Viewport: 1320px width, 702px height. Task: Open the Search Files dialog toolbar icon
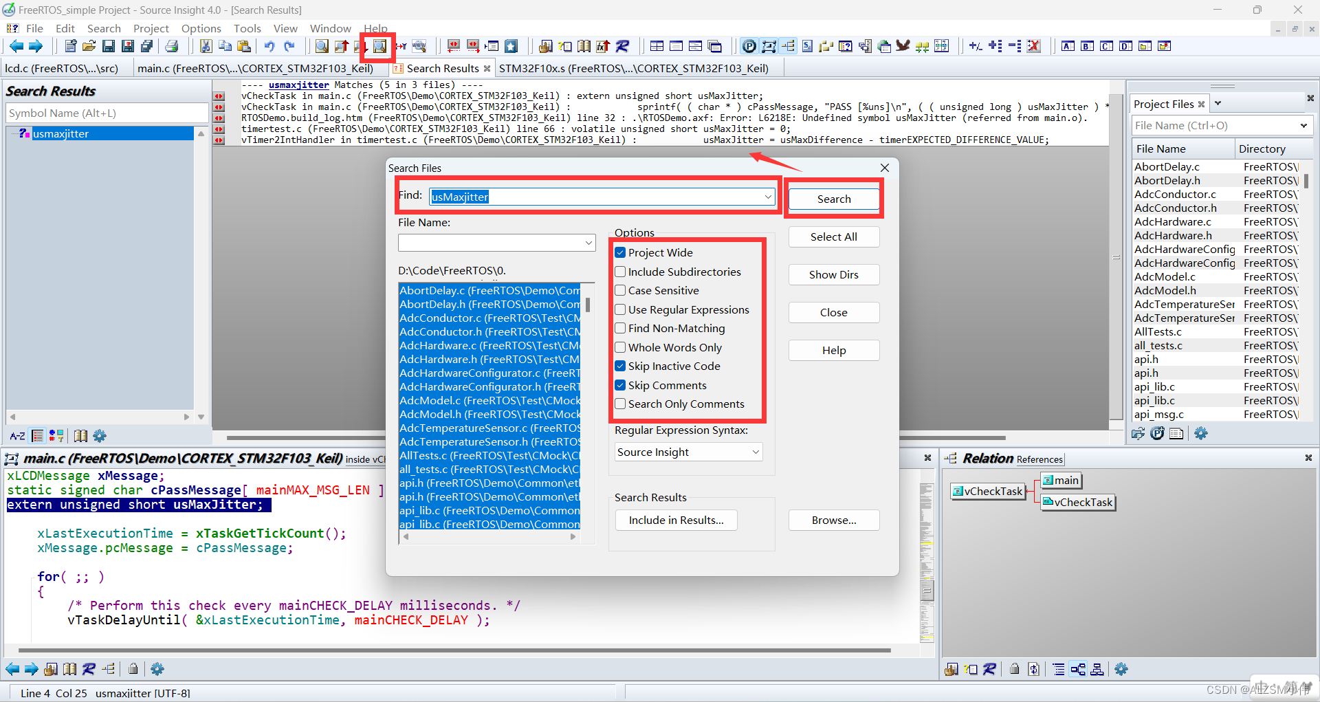tap(377, 46)
